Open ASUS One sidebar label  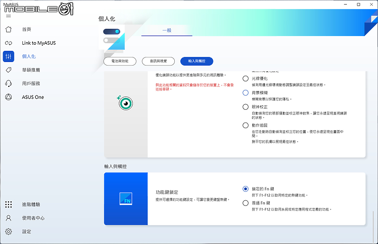33,97
